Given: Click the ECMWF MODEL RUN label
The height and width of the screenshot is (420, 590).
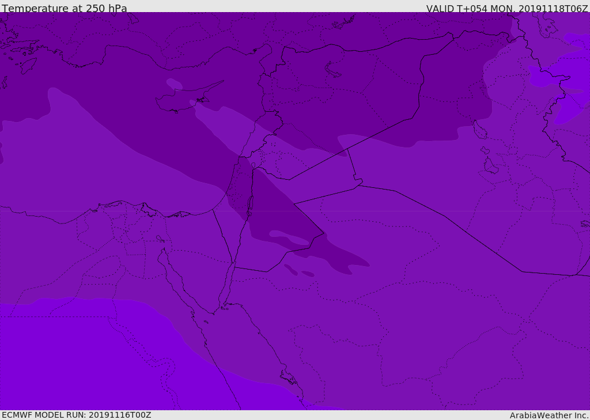Looking at the screenshot, I should click(76, 415).
